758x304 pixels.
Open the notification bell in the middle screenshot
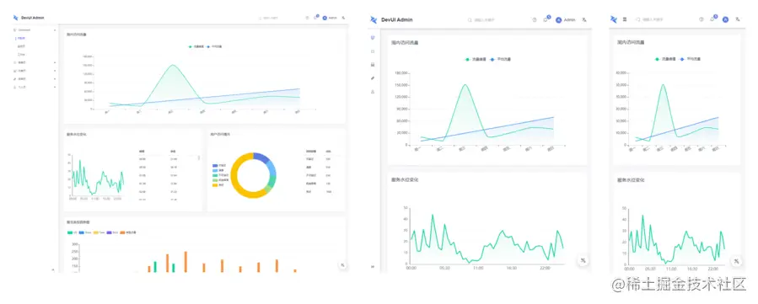click(546, 19)
